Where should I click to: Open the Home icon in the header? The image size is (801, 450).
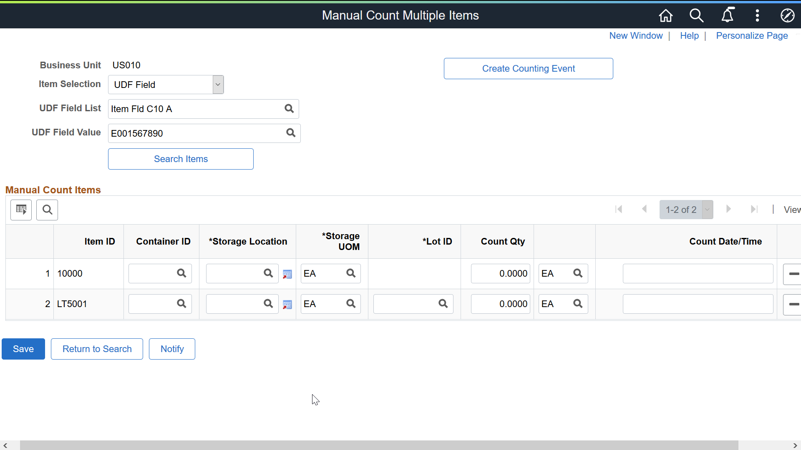click(x=665, y=15)
